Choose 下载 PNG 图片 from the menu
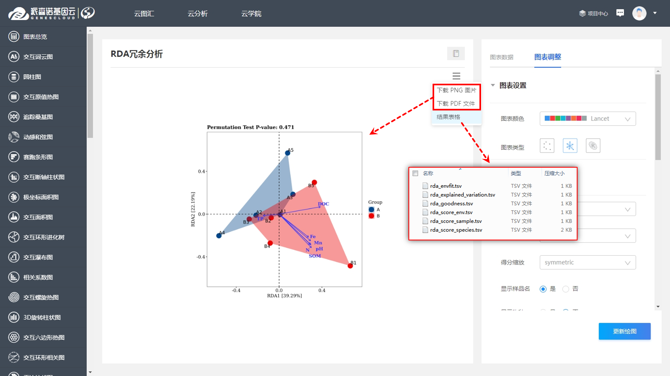Viewport: 670px width, 376px height. 456,90
